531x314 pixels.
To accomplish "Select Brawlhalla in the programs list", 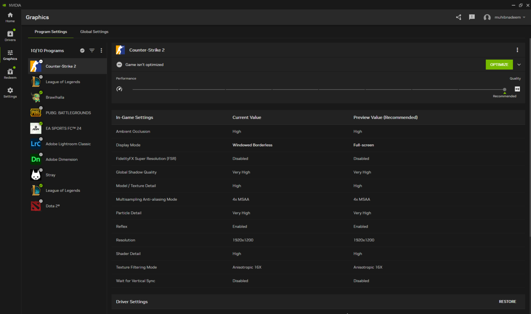I will (55, 97).
